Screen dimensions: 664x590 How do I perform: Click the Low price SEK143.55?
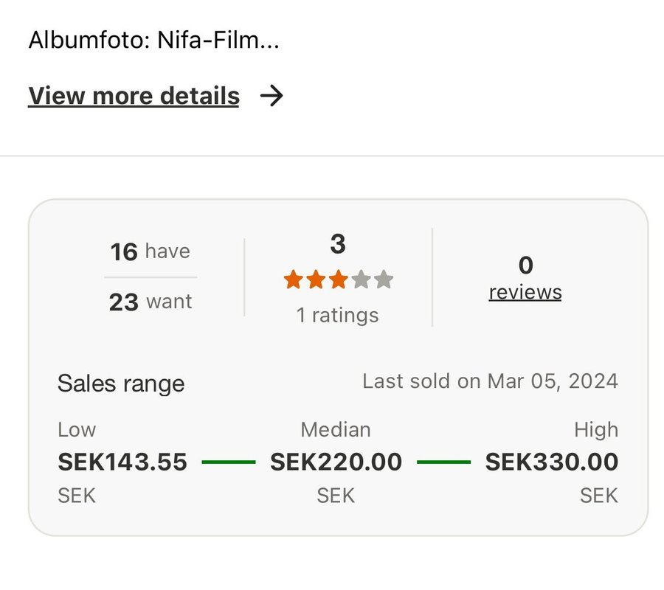point(122,462)
